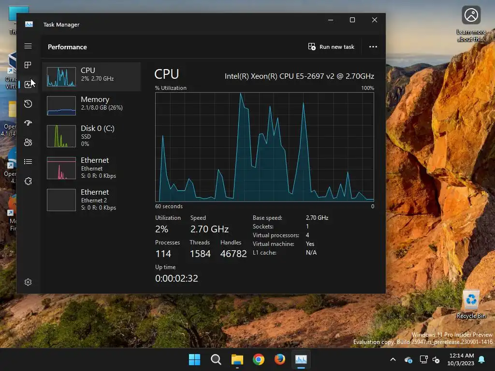Screen dimensions: 495x371
Task: Click the Handles count 46782
Action: (x=233, y=254)
